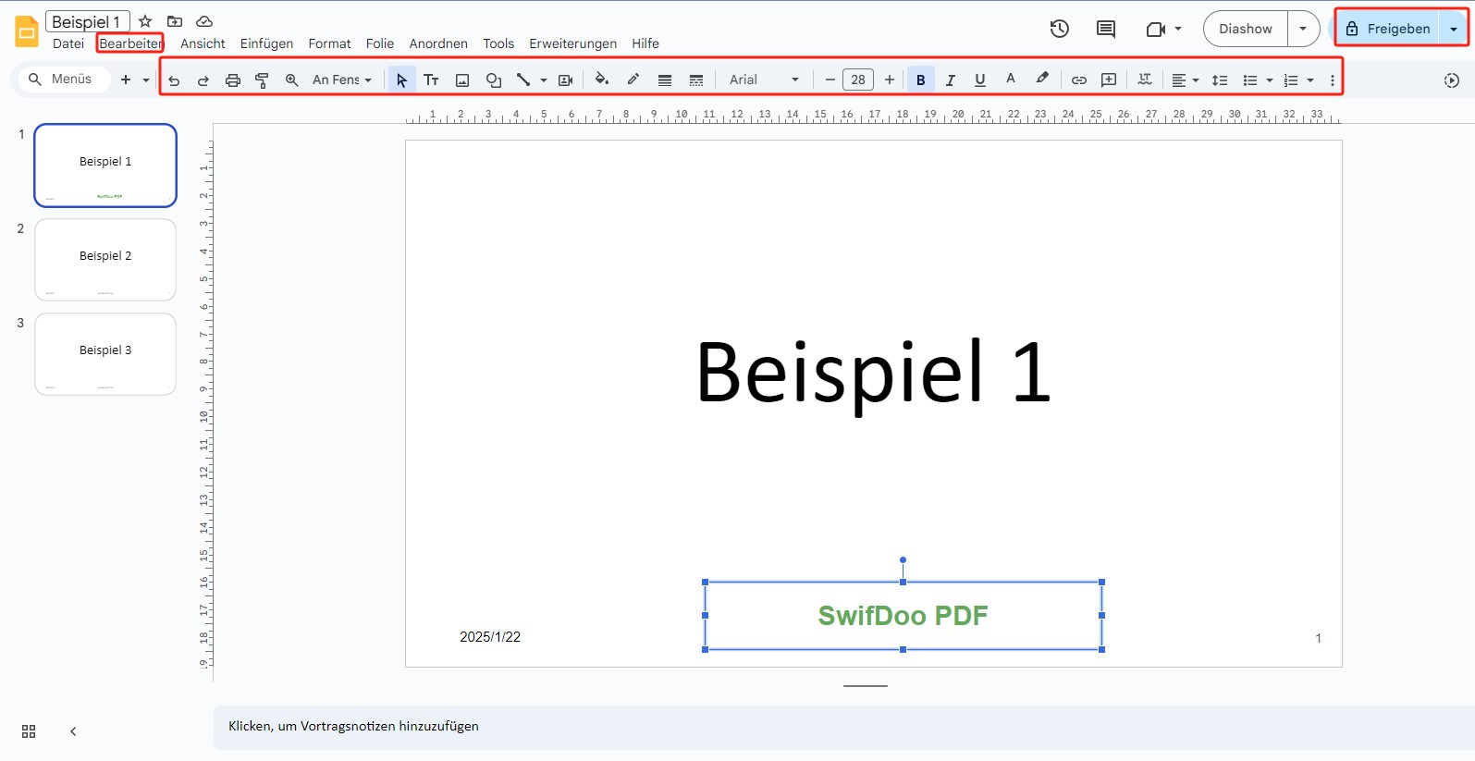Open the Hilfe menu
Image resolution: width=1475 pixels, height=761 pixels.
[645, 43]
